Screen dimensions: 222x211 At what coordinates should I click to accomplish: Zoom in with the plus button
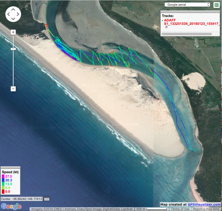[x=13, y=32]
